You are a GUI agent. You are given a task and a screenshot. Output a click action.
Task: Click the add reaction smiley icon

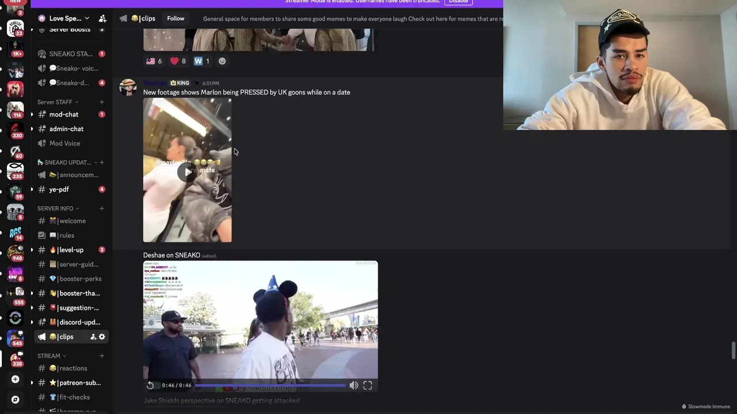222,61
